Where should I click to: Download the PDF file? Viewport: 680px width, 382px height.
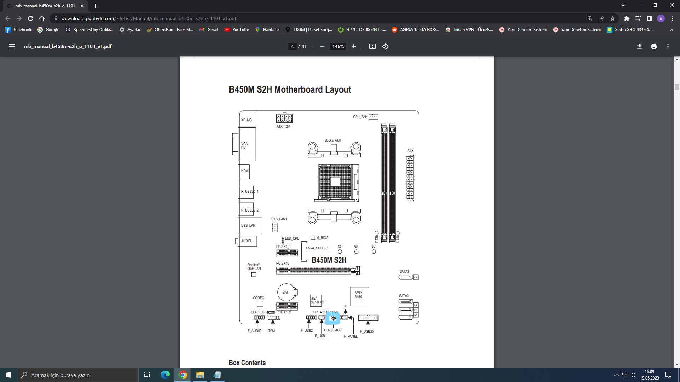(639, 46)
